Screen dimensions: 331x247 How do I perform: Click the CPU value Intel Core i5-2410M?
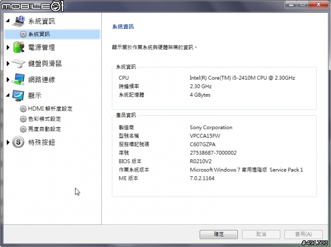click(243, 78)
